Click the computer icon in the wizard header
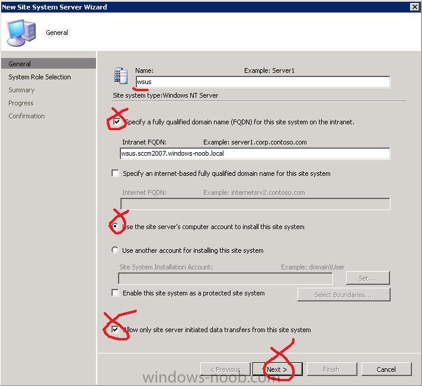 tap(21, 33)
